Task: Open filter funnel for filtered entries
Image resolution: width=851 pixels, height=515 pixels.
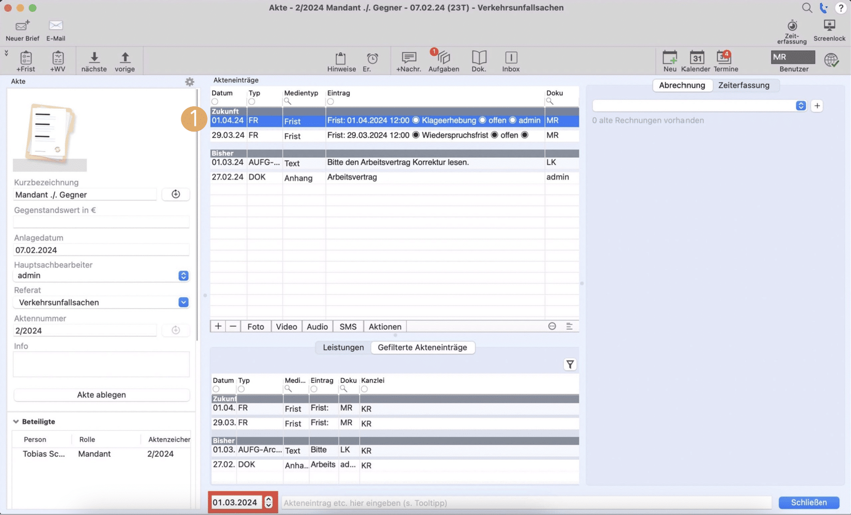Action: pyautogui.click(x=570, y=364)
